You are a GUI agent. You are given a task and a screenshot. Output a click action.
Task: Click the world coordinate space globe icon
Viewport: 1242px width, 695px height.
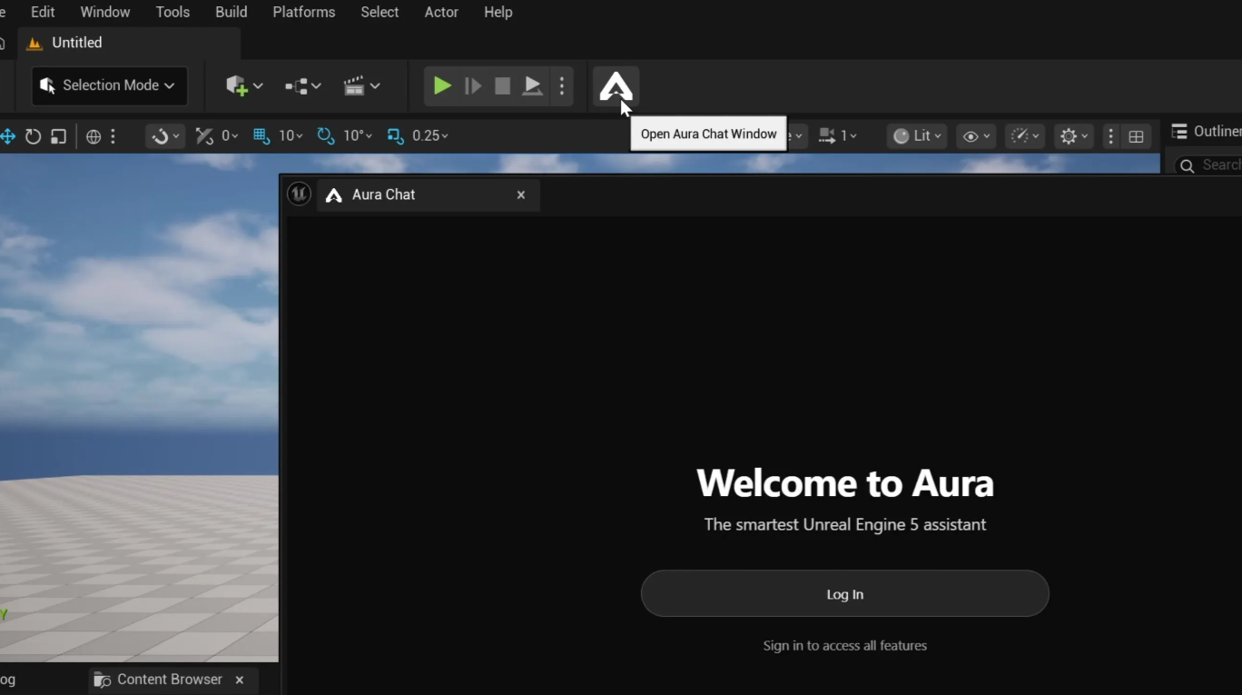tap(94, 136)
